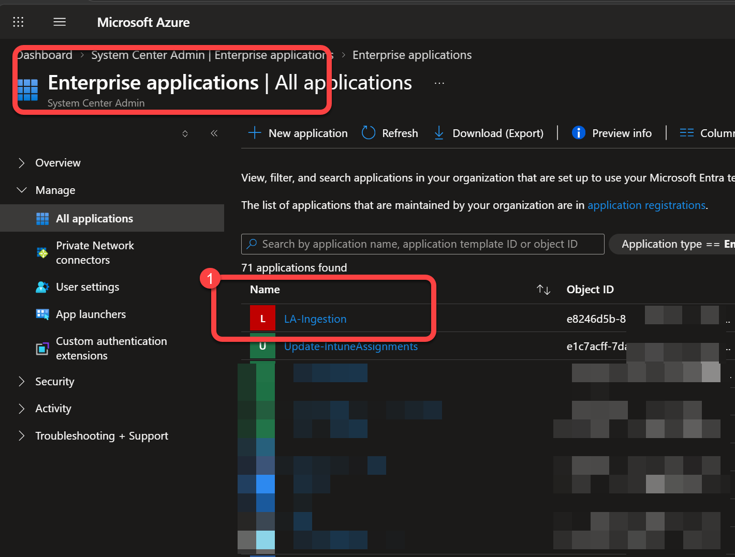Click the Preview info 'i' icon
Image resolution: width=735 pixels, height=557 pixels.
579,133
